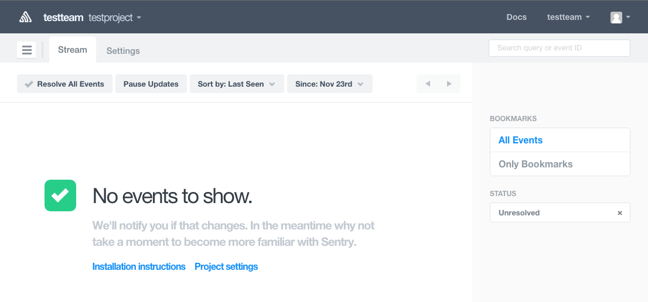Viewport: 648px width, 302px height.
Task: Switch to the Stream tab
Action: click(72, 50)
